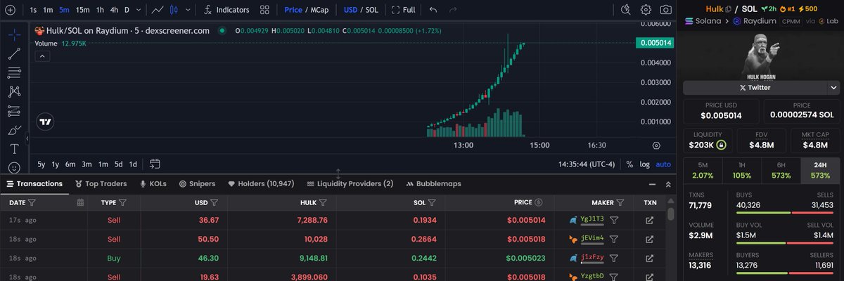Open the DATE column calendar icon

click(80, 202)
